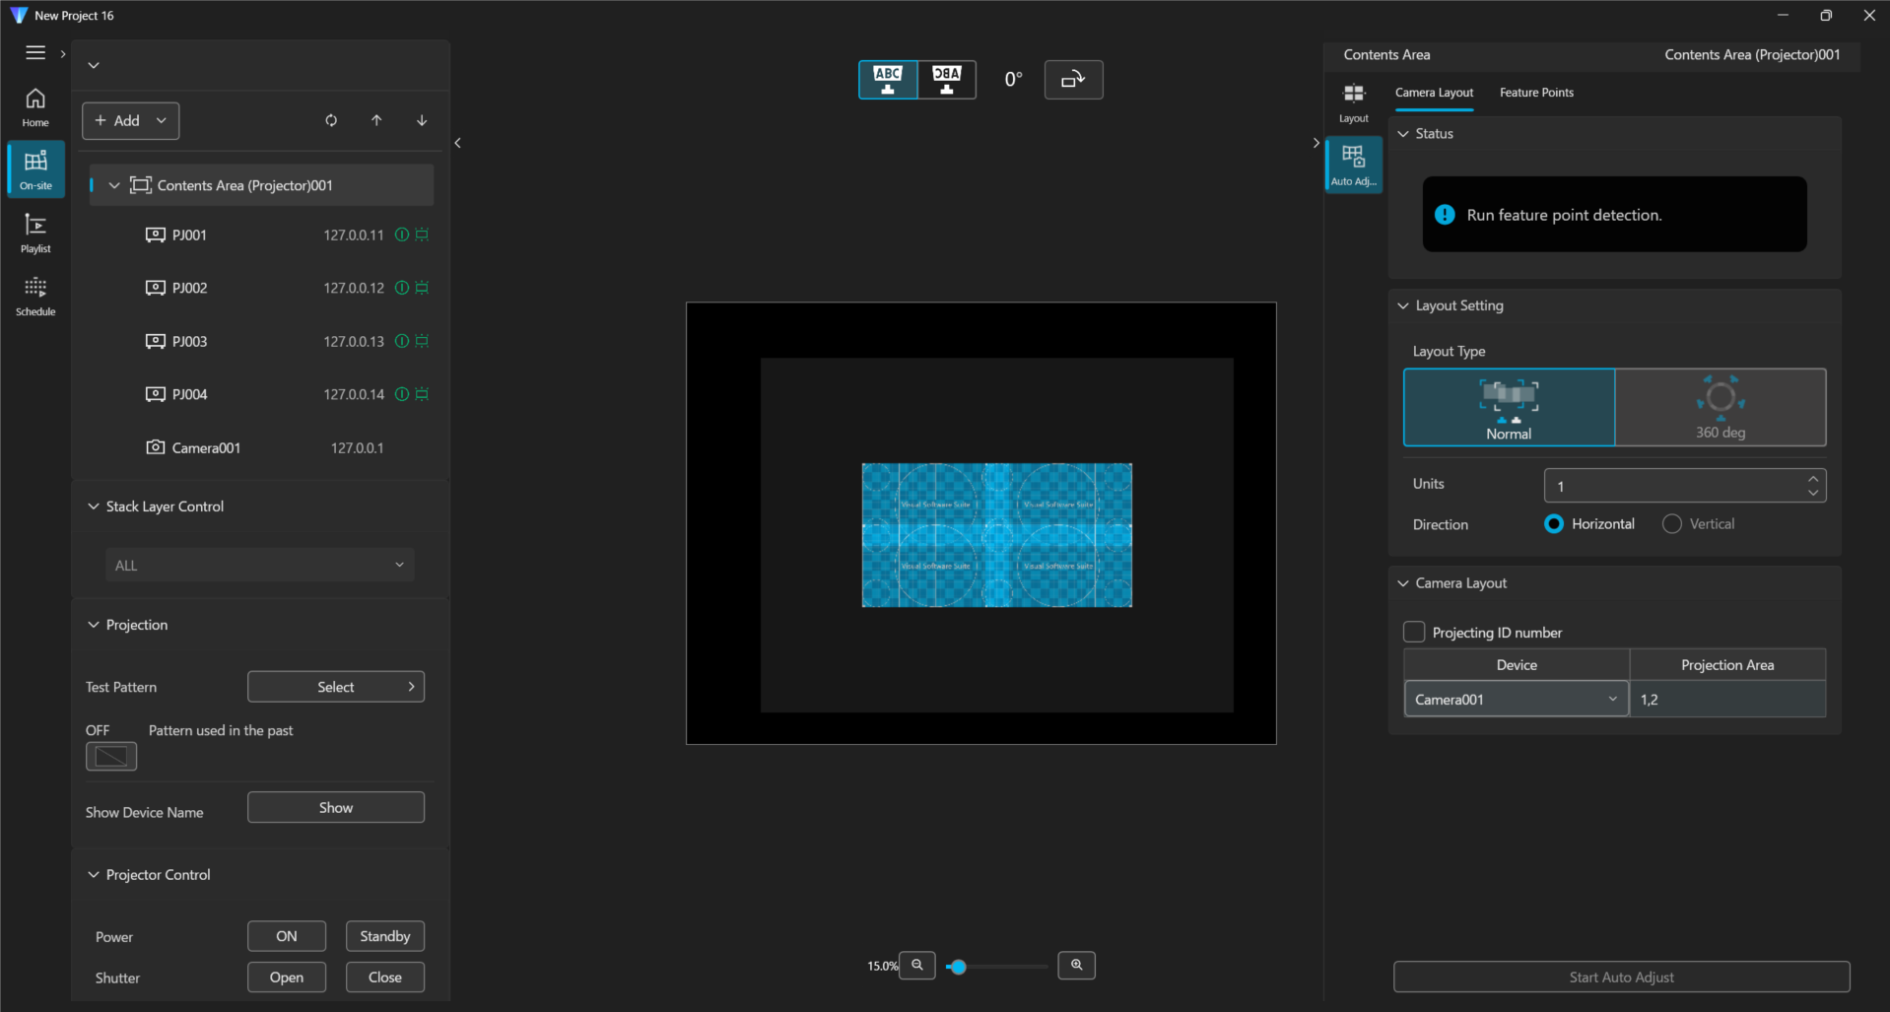Viewport: 1890px width, 1012px height.
Task: Click the zoom in magnifier icon
Action: pyautogui.click(x=1076, y=966)
